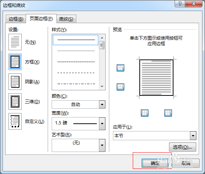Open the 艺术型(R) art style dropdown

pyautogui.click(x=102, y=145)
